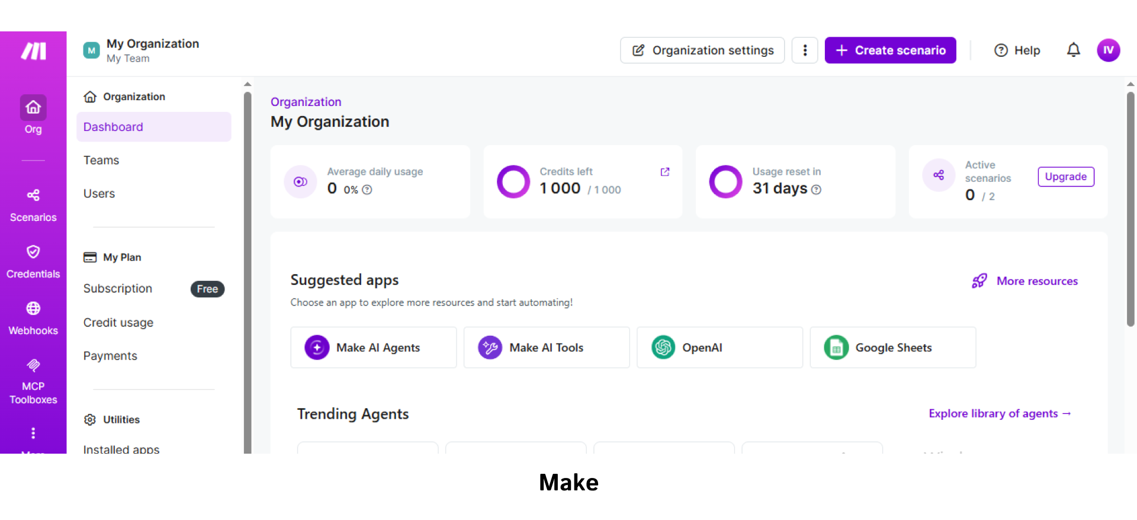The image size is (1137, 520).
Task: Click the Usage reset info icon
Action: tap(816, 190)
